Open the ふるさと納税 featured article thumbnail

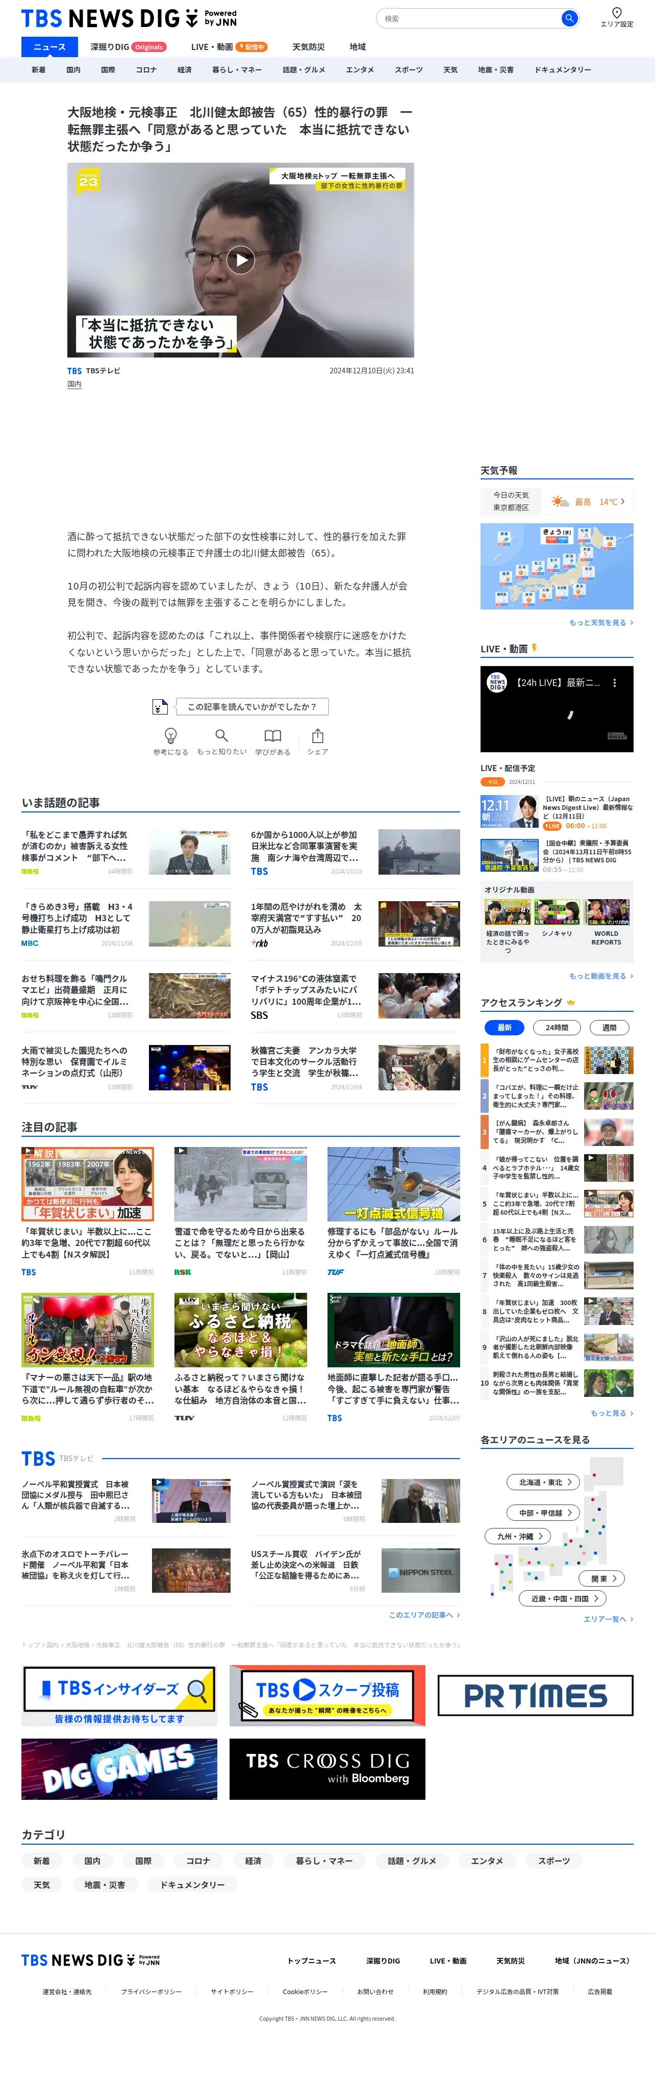pyautogui.click(x=240, y=1330)
